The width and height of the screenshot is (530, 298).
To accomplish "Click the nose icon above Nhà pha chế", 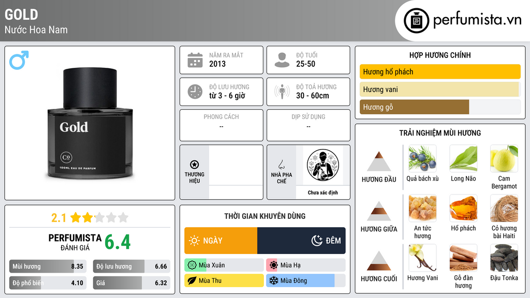I will coord(281,165).
